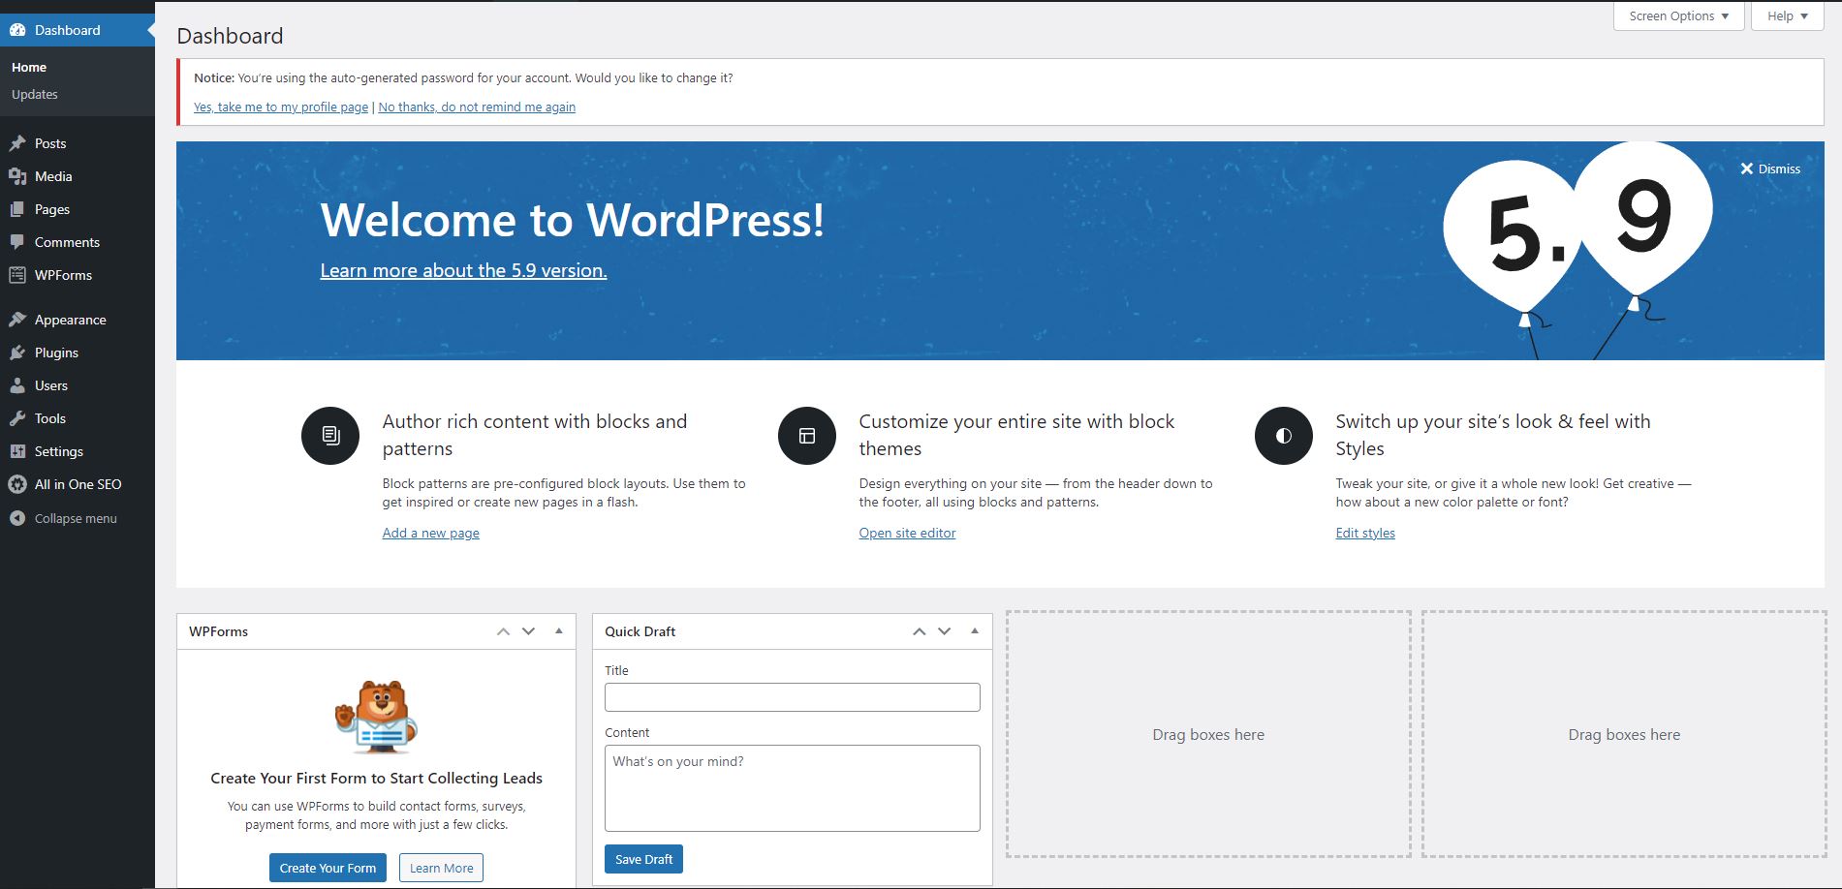
Task: Move WPForms widget up with arrow
Action: coord(503,631)
